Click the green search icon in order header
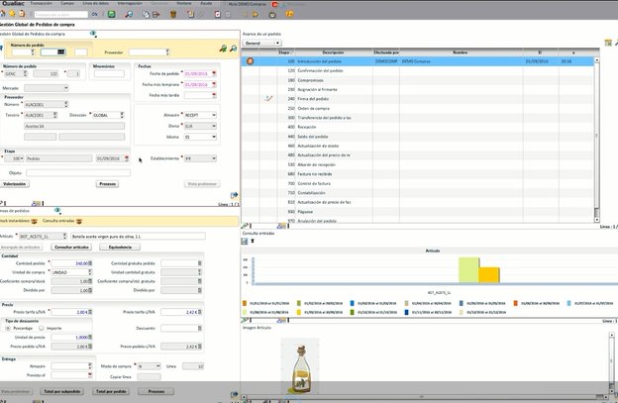Viewport: 618px width, 403px height. pos(223,49)
